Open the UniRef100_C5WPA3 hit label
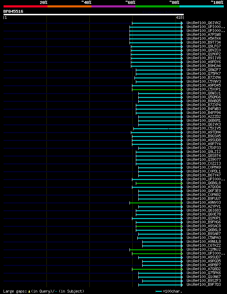227x294 pixels. (x=204, y=238)
